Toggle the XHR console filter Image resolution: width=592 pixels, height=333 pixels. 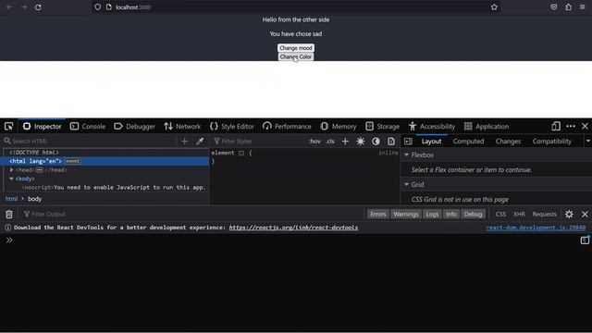click(x=519, y=214)
